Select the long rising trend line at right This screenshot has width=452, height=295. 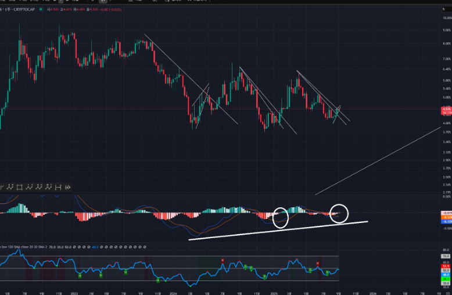(x=378, y=161)
